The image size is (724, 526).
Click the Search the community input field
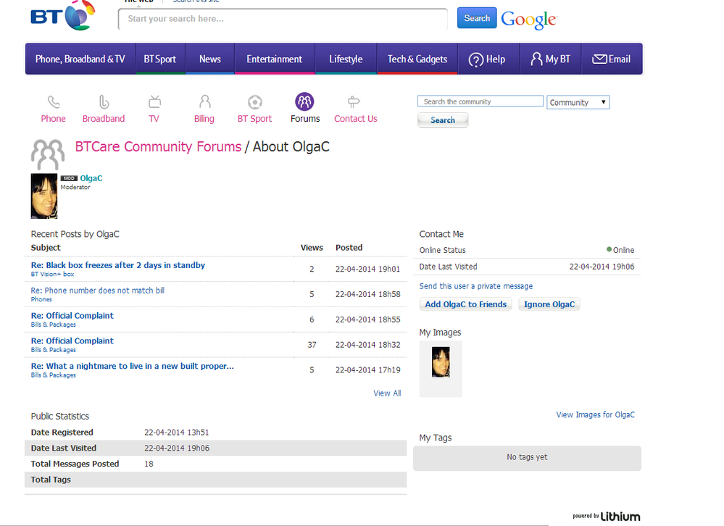480,101
